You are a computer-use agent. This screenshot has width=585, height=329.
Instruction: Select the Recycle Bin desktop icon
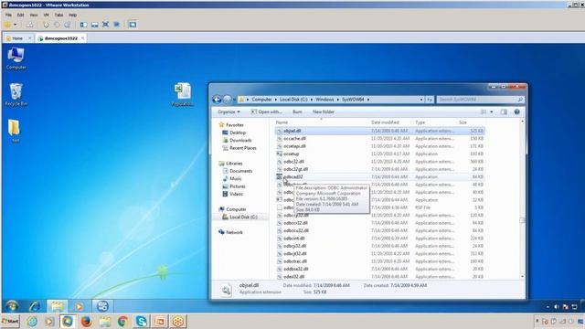click(16, 95)
